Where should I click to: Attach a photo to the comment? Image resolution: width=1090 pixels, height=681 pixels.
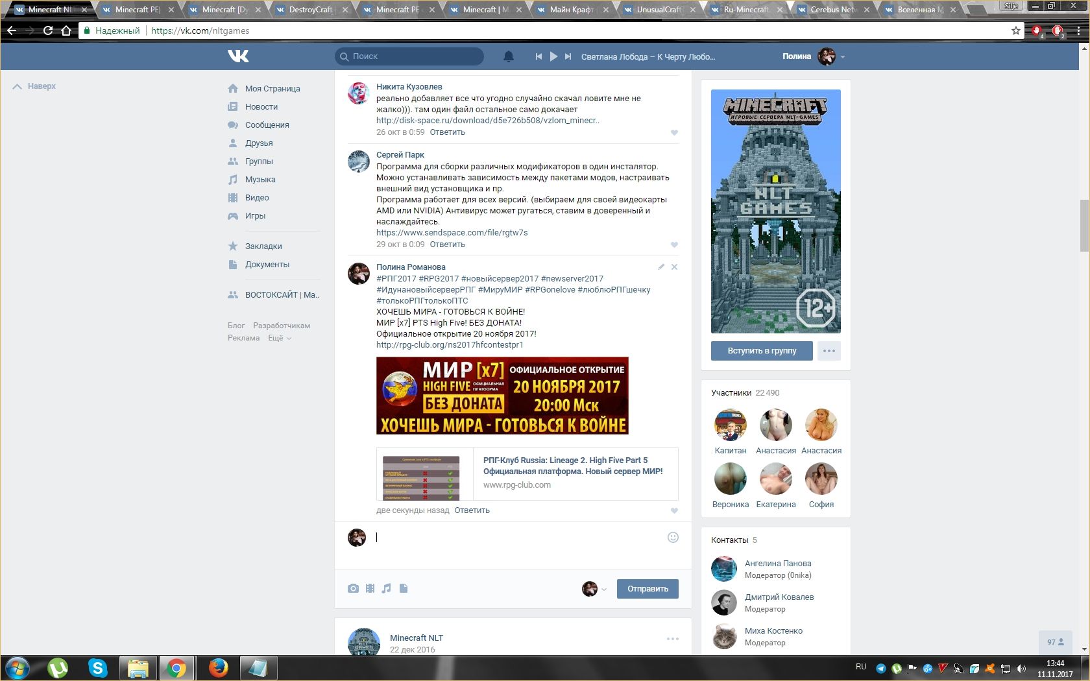(x=353, y=588)
